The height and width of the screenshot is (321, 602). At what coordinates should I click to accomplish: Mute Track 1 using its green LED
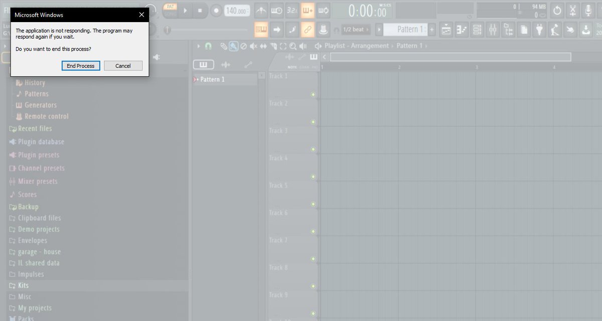click(x=313, y=94)
